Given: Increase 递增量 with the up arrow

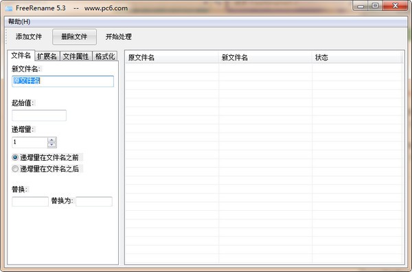Looking at the screenshot, I should [x=51, y=140].
